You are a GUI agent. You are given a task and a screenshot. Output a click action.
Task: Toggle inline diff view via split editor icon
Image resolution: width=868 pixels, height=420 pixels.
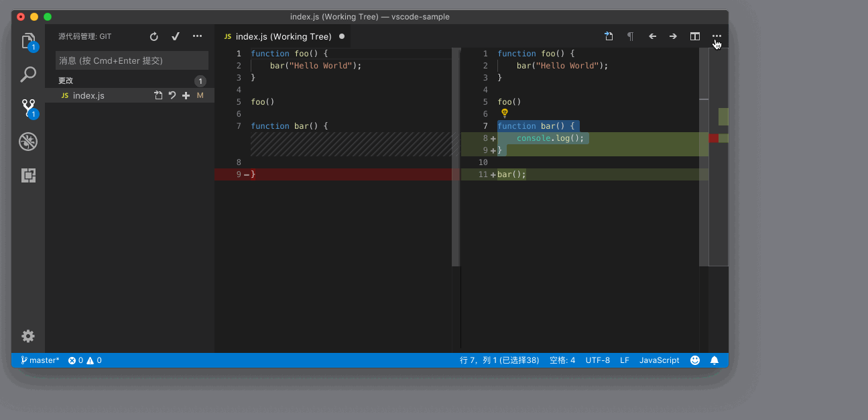click(x=695, y=37)
